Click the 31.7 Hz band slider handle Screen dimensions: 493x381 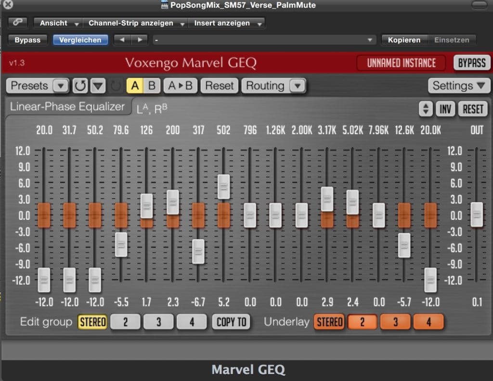(x=69, y=280)
